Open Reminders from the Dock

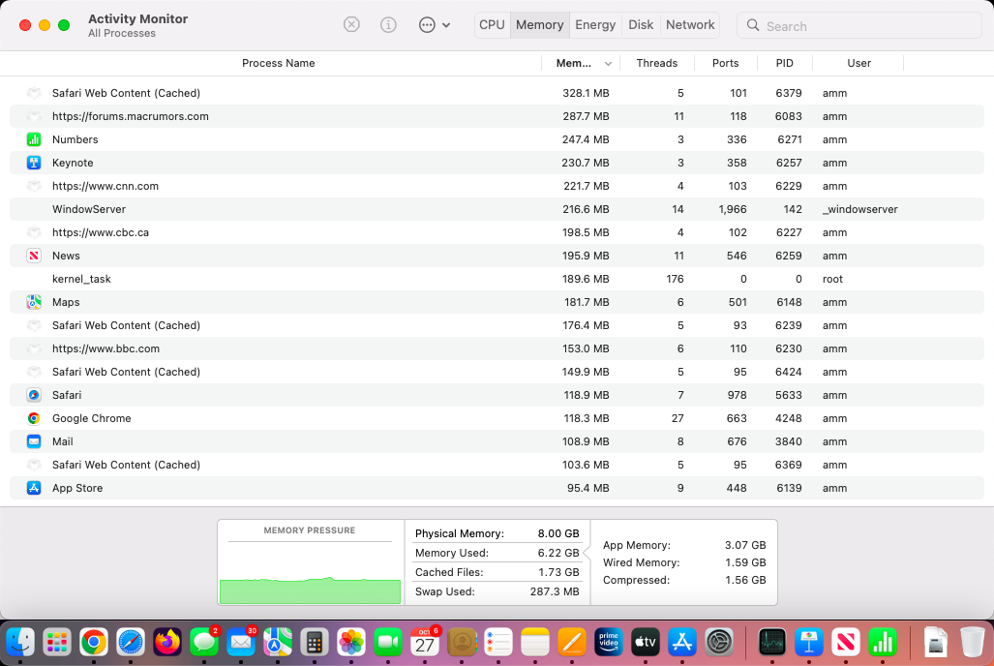tap(498, 643)
